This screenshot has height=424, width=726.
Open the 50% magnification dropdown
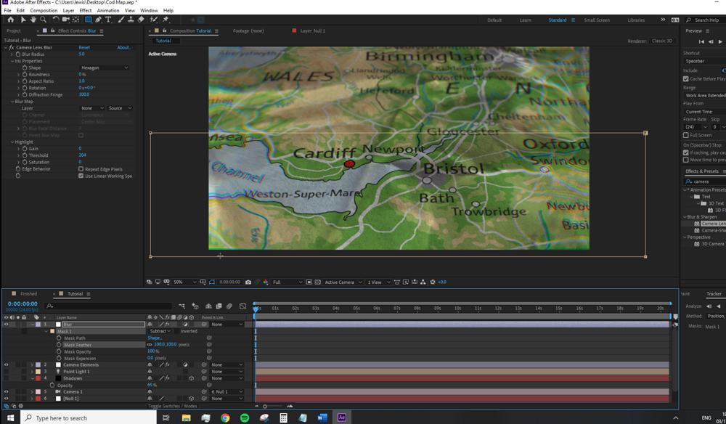(x=184, y=282)
